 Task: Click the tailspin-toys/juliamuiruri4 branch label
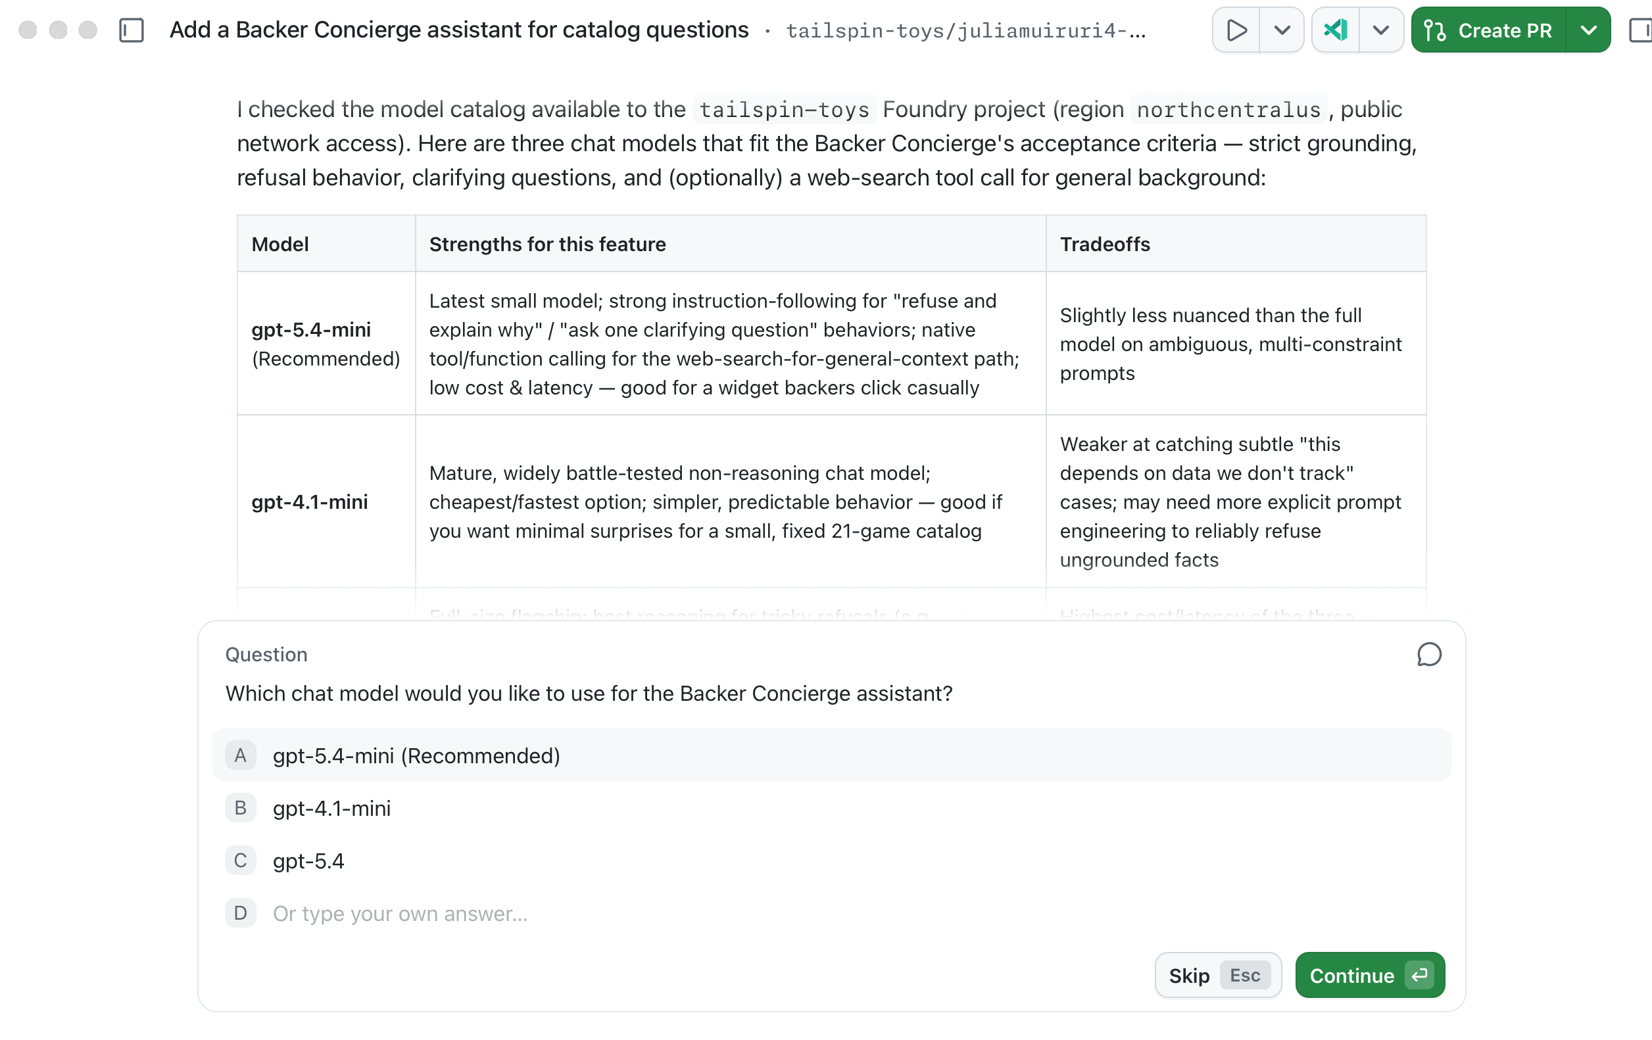coord(965,30)
